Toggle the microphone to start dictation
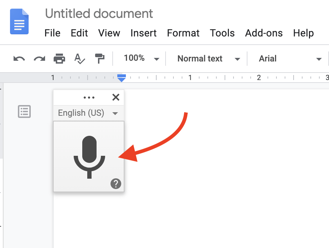The width and height of the screenshot is (329, 248). click(x=89, y=157)
